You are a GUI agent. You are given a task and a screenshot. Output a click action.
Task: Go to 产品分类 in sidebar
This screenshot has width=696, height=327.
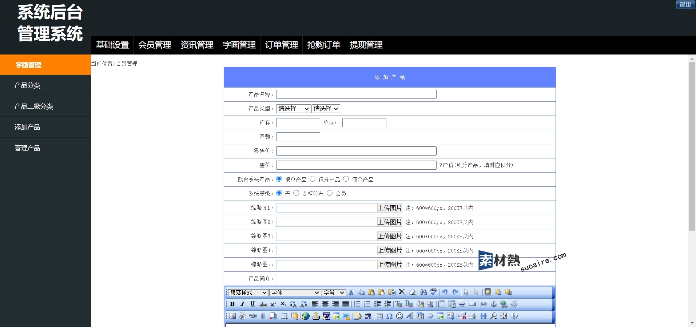[x=45, y=85]
